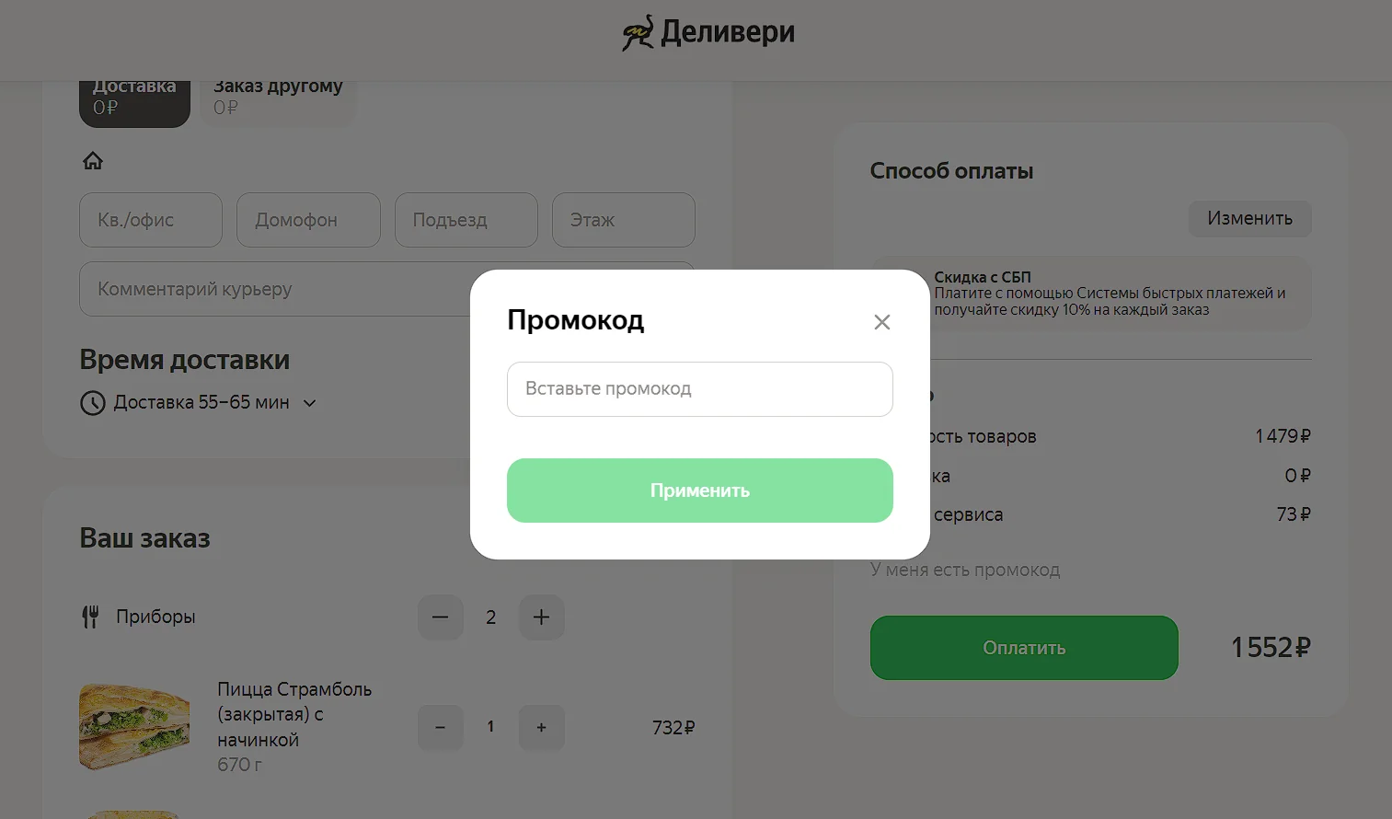
Task: Click the home address icon
Action: (93, 161)
